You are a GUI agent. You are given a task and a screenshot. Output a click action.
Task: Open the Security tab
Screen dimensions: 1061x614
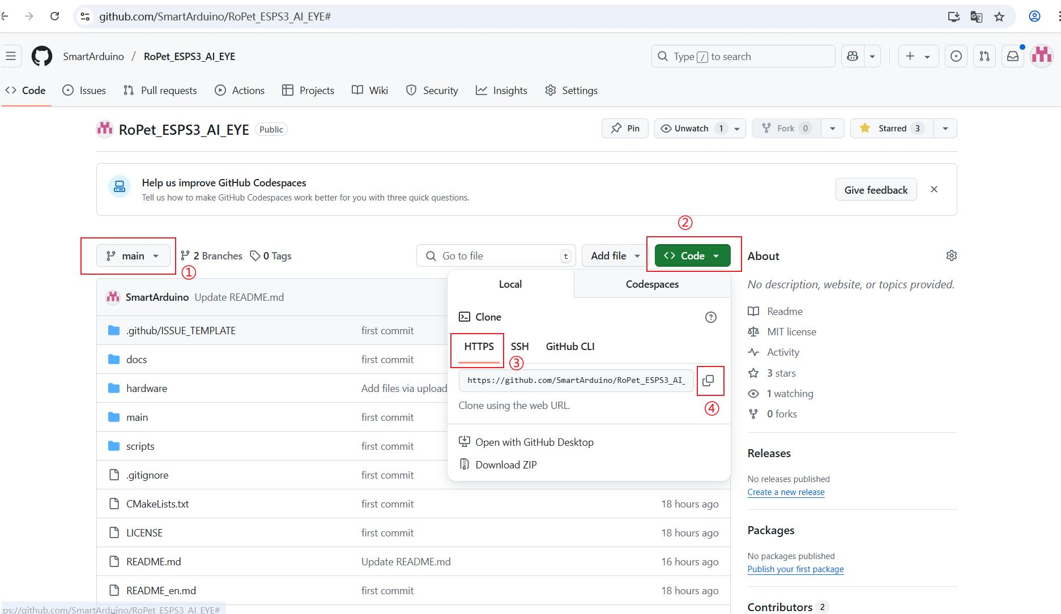(x=432, y=91)
